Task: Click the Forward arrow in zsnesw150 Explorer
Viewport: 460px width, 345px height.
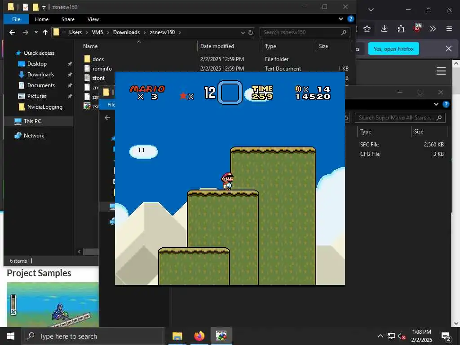Action: coord(26,32)
